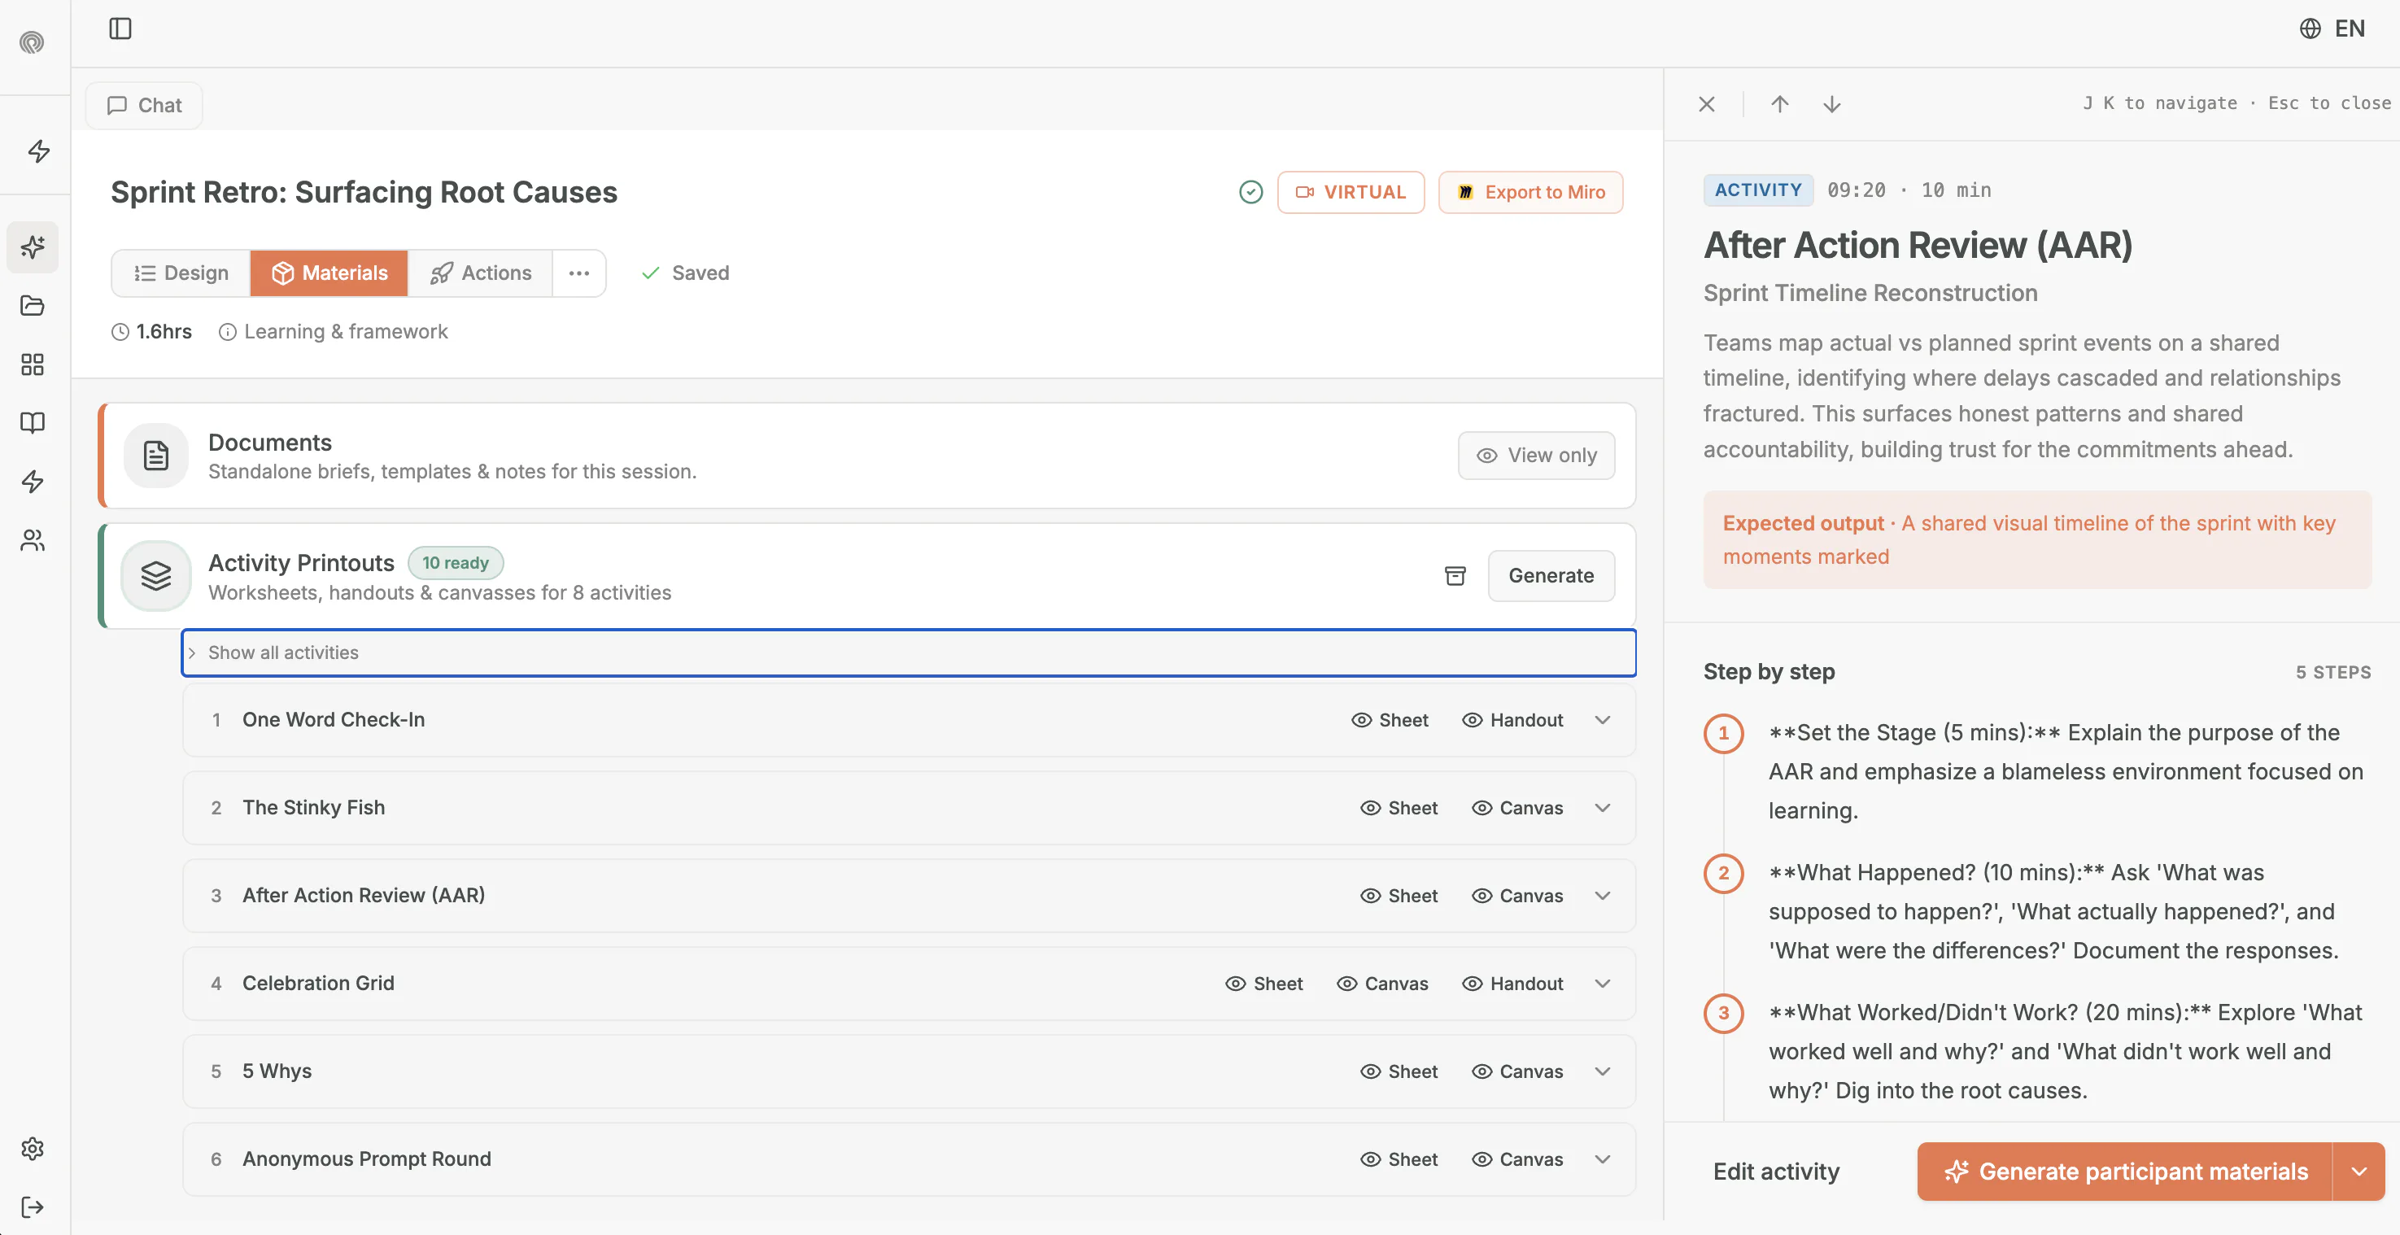
Task: Click the Documents file icon
Action: click(155, 456)
